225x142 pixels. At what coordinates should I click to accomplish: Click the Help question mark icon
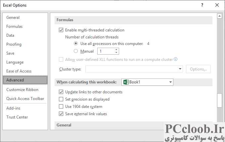tap(202, 5)
